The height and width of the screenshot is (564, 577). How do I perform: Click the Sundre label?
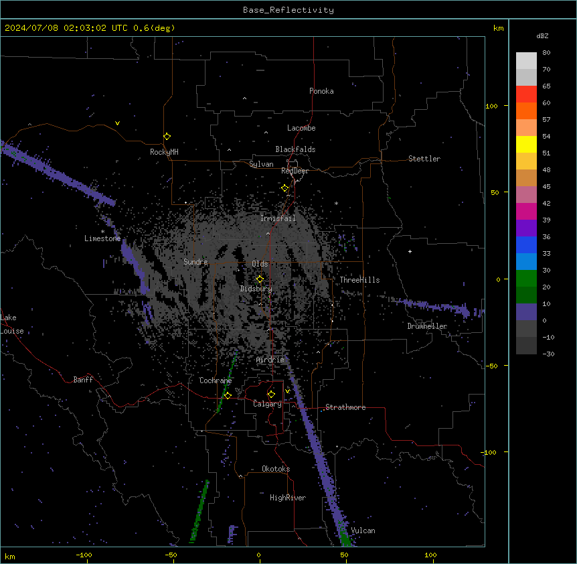point(195,262)
